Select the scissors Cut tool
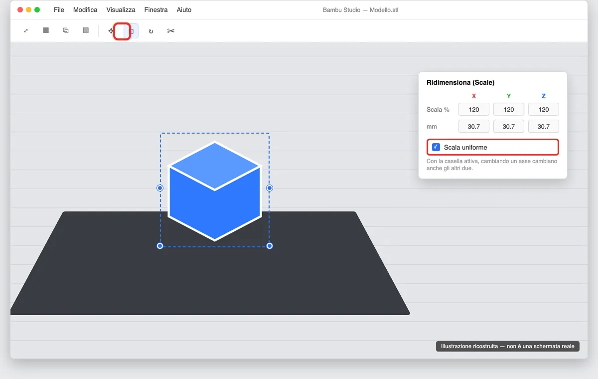598x379 pixels. click(171, 31)
